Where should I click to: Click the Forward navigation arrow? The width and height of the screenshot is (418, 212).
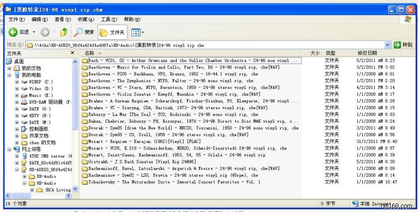pos(45,32)
